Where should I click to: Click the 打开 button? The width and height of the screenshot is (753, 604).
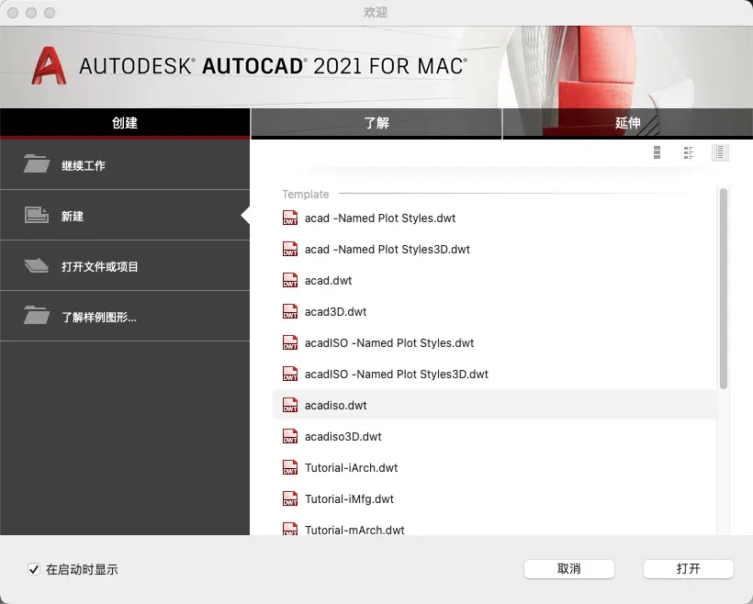pos(688,569)
